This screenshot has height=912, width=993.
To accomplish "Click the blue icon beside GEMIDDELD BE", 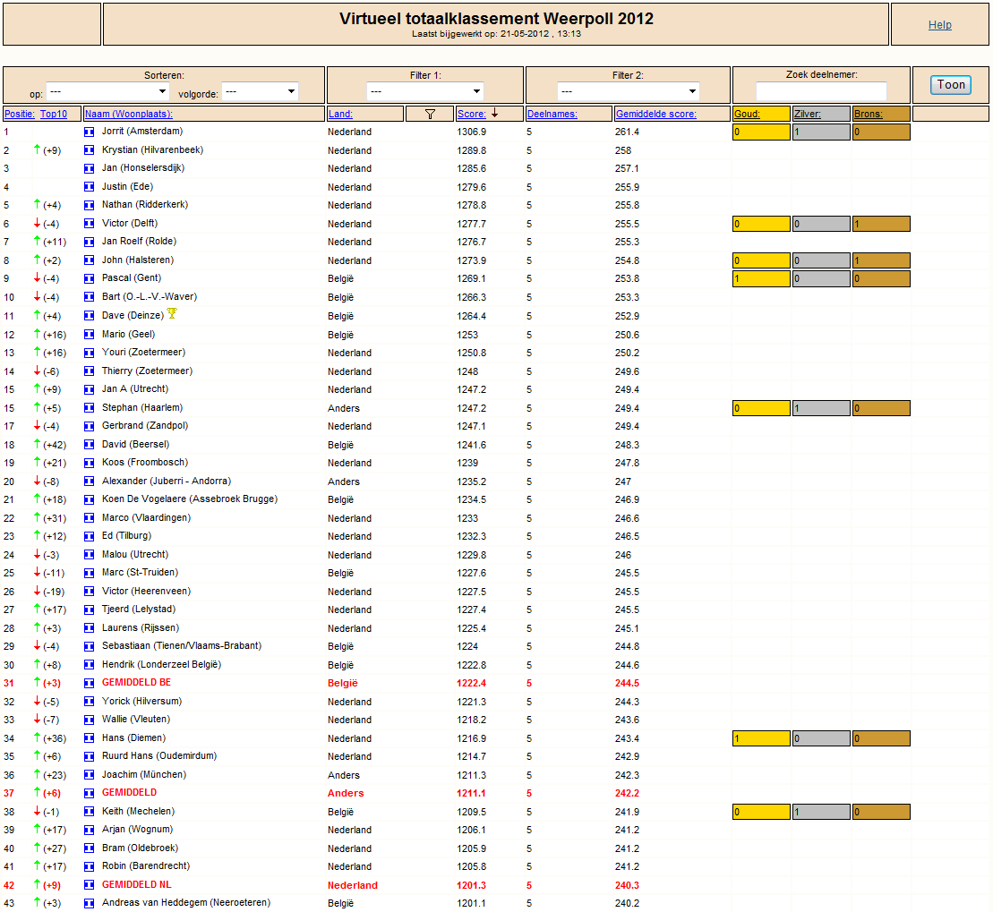I will pos(90,684).
